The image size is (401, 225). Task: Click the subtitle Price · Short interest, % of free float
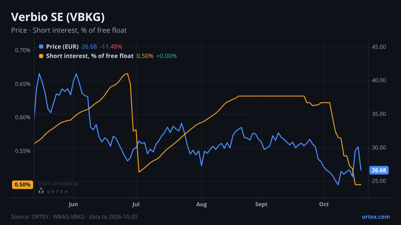tap(69, 30)
